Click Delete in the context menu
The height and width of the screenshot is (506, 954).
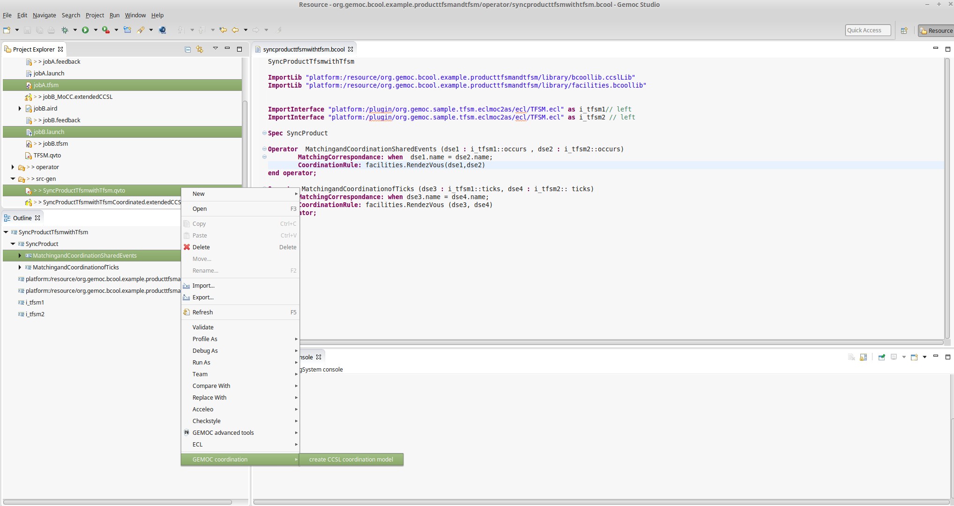coord(201,247)
